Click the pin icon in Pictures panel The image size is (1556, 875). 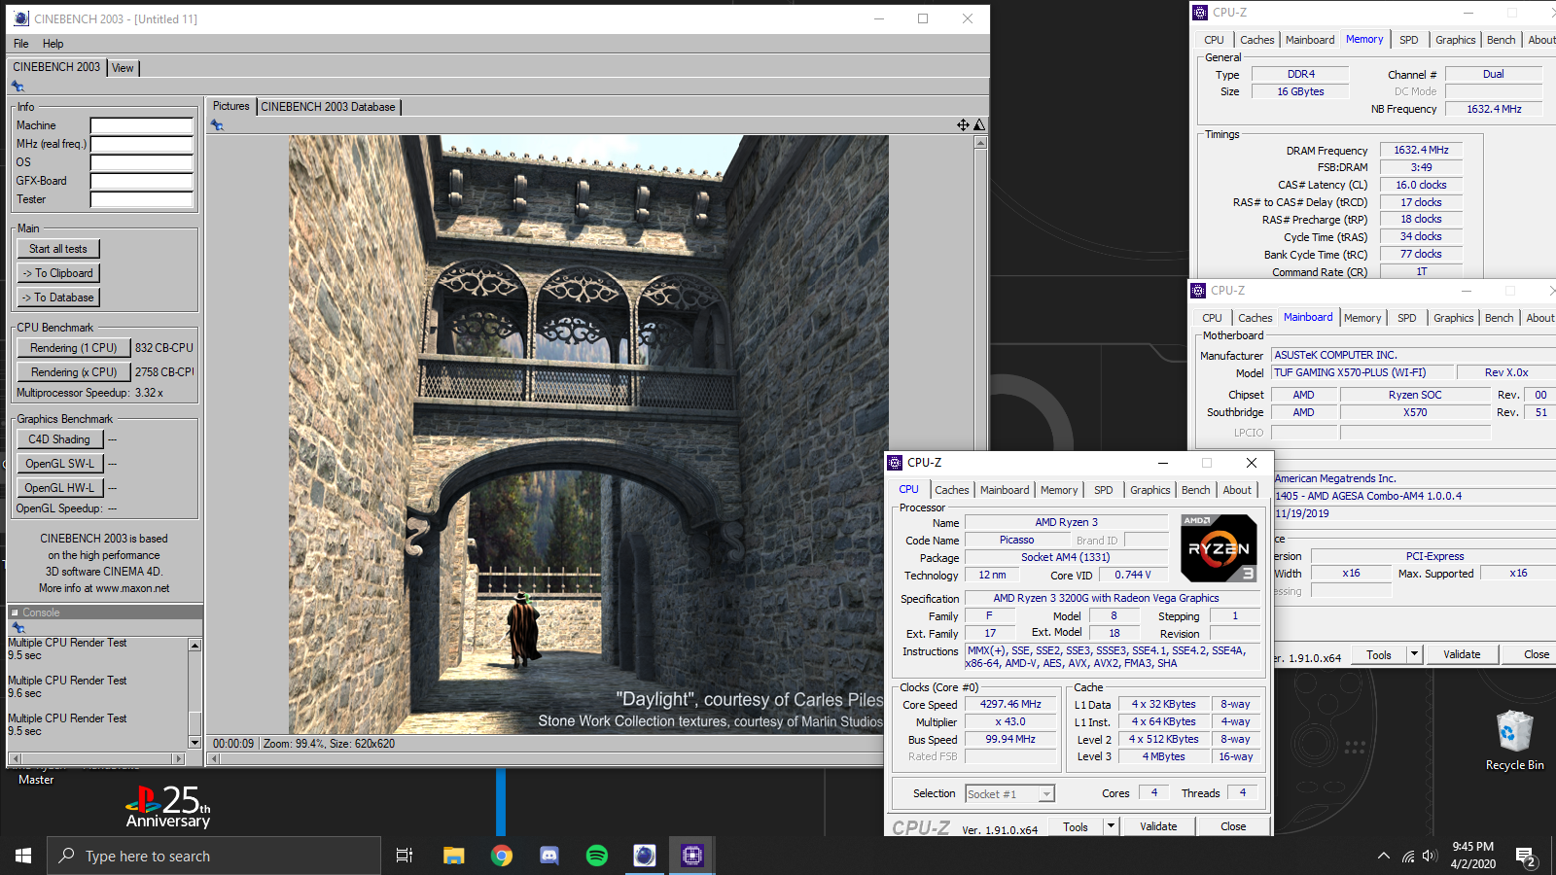[x=217, y=125]
